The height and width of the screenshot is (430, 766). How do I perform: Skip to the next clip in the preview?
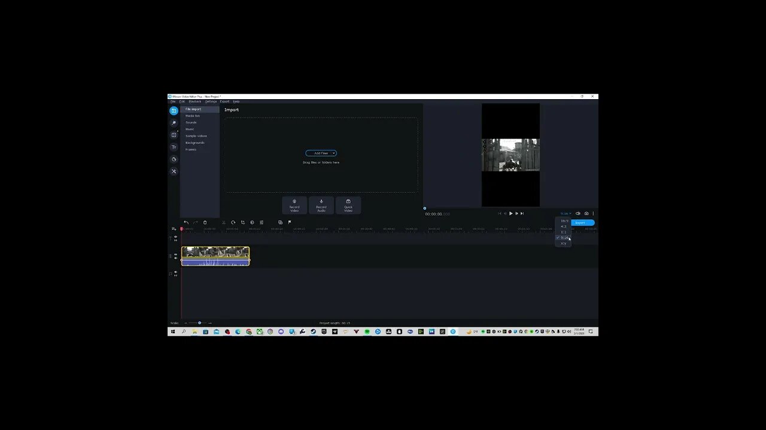point(522,213)
